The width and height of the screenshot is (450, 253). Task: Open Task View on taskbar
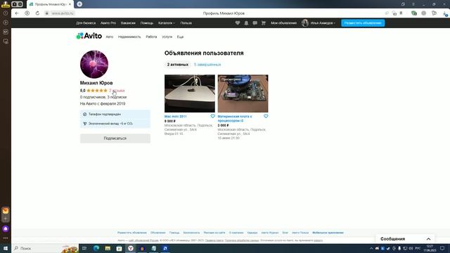tap(84, 248)
